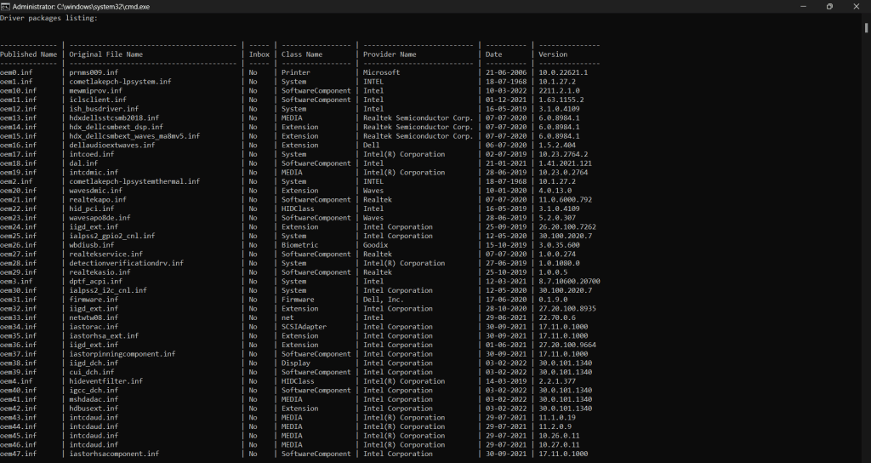
Task: Click the Driver packages listing text
Action: pyautogui.click(x=48, y=19)
